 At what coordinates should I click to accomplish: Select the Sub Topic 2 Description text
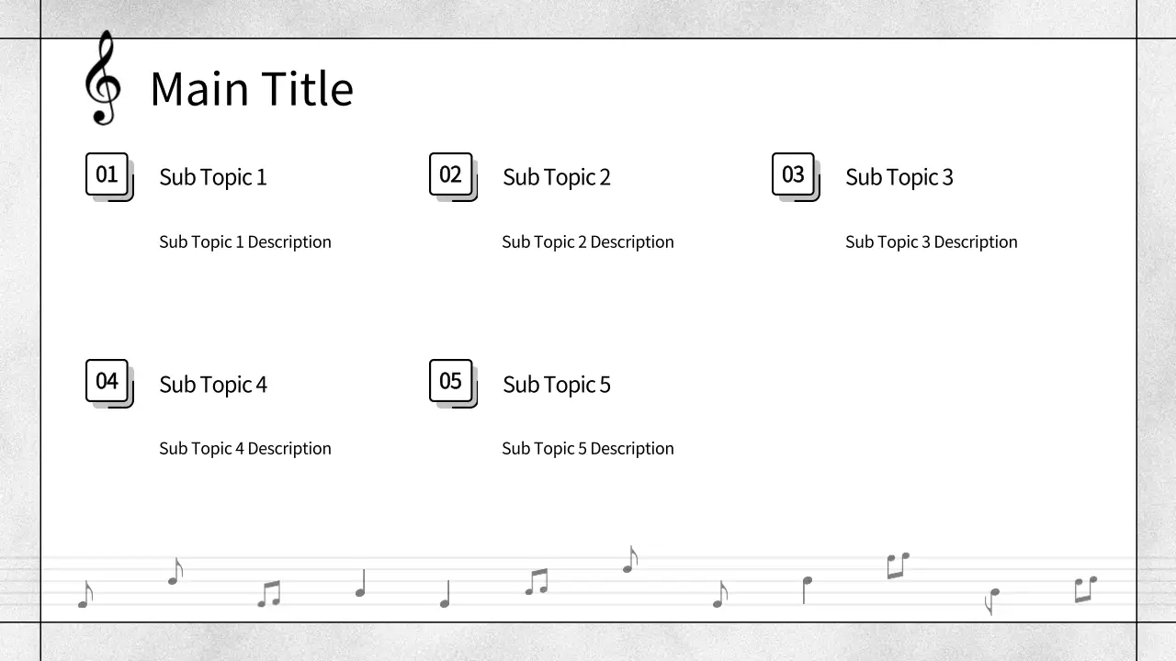587,242
